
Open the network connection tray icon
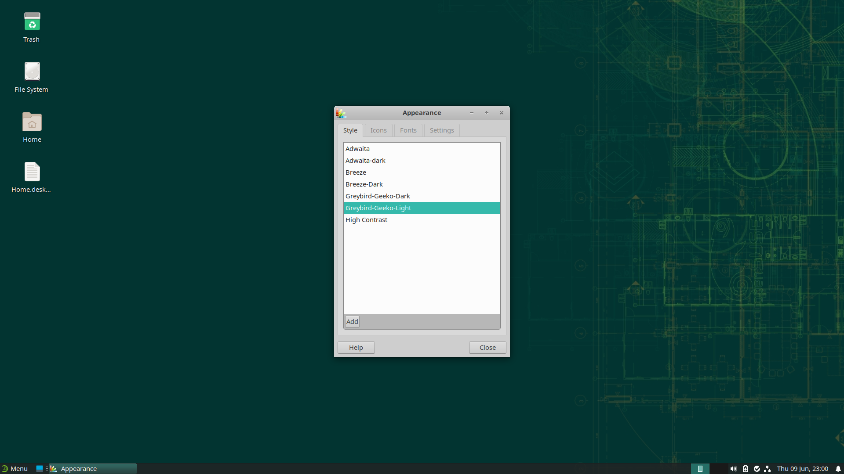point(768,469)
